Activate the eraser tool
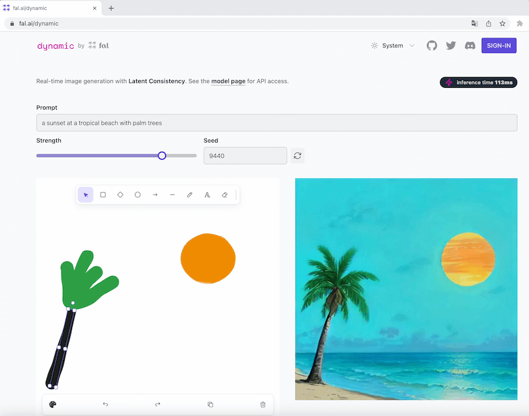Image resolution: width=529 pixels, height=416 pixels. pos(224,195)
